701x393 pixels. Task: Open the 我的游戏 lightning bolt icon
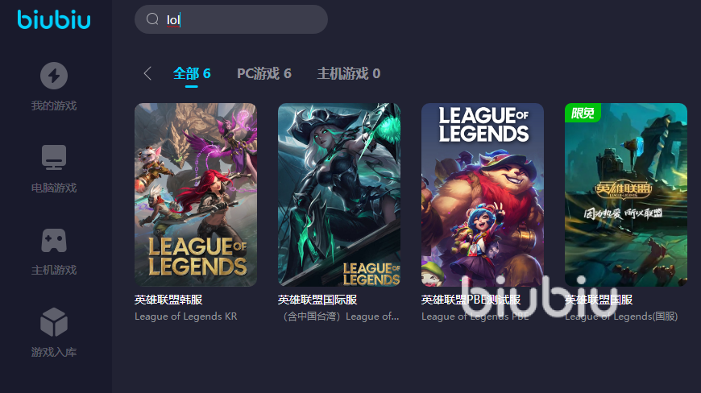pyautogui.click(x=54, y=76)
